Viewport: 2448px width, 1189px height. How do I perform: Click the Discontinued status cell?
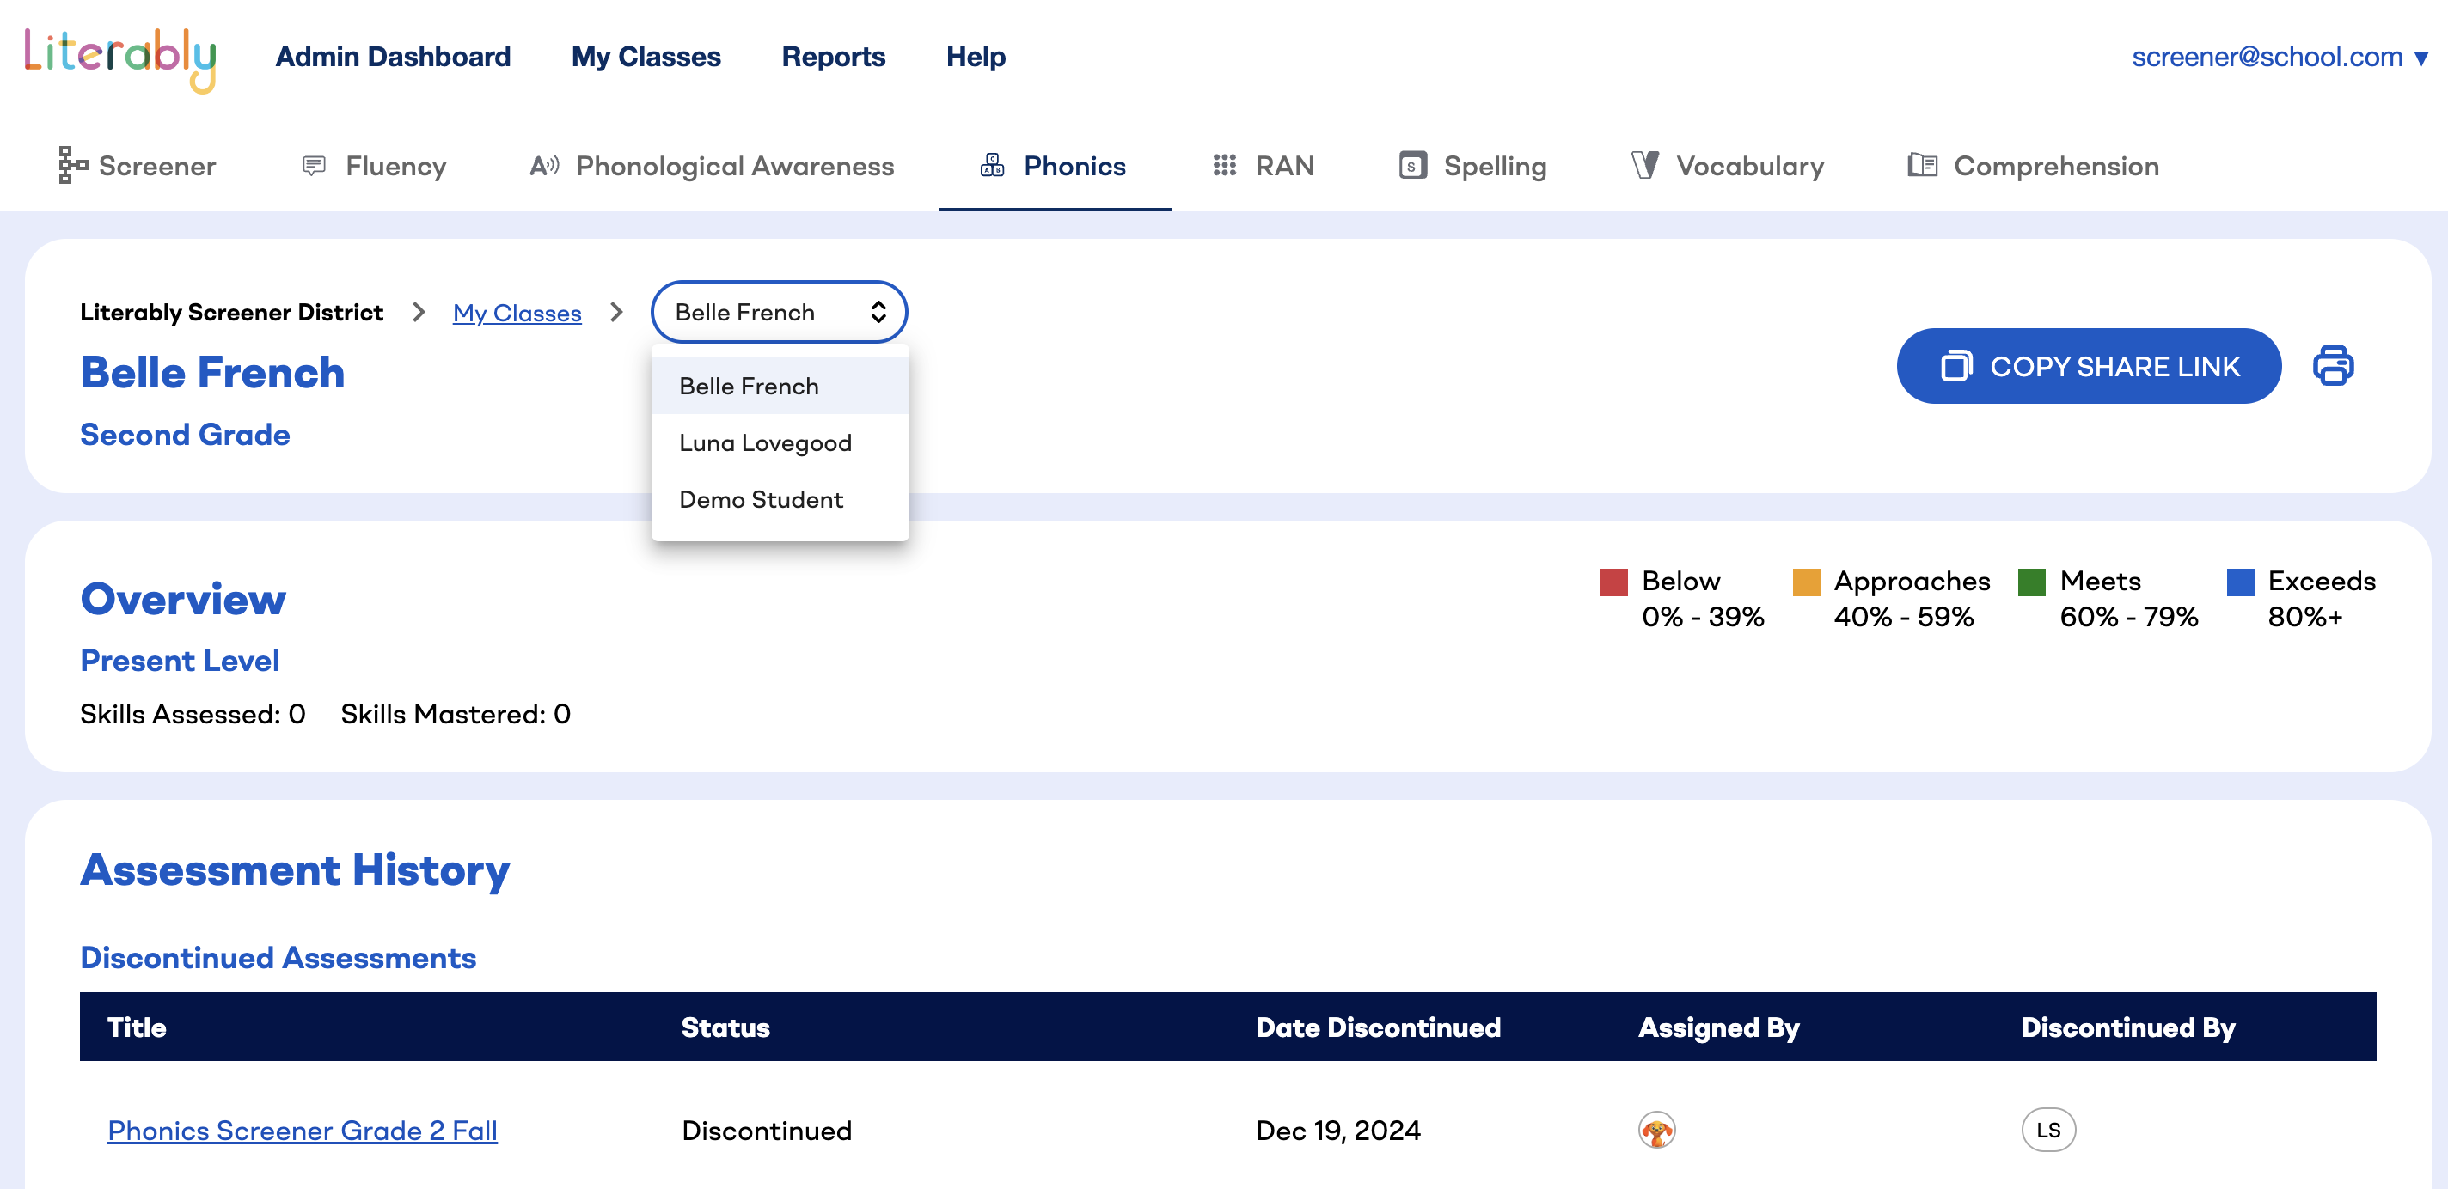(766, 1130)
